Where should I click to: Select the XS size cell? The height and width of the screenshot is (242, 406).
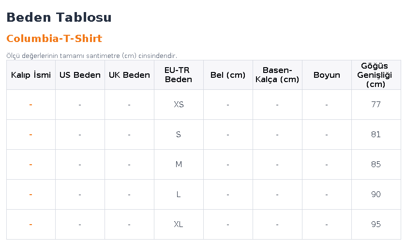(x=179, y=104)
